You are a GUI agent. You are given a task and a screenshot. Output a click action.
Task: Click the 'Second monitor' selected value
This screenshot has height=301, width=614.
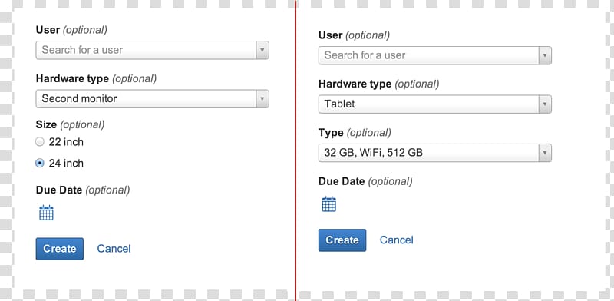point(80,98)
